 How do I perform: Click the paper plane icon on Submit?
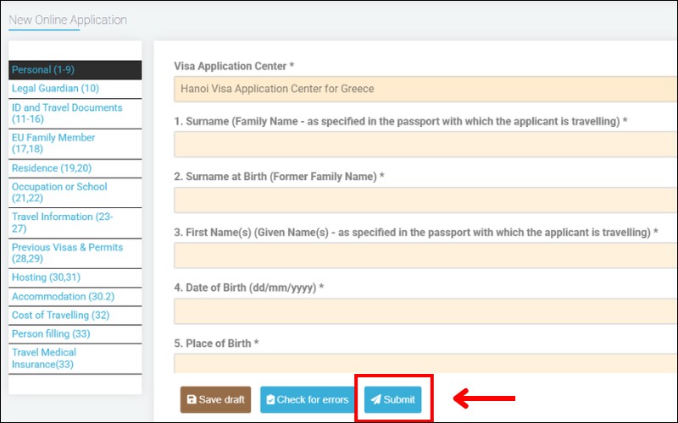point(375,400)
